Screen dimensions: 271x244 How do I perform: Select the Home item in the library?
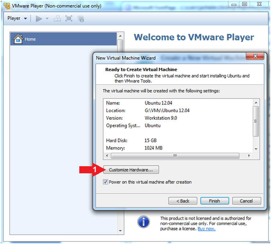(63, 39)
